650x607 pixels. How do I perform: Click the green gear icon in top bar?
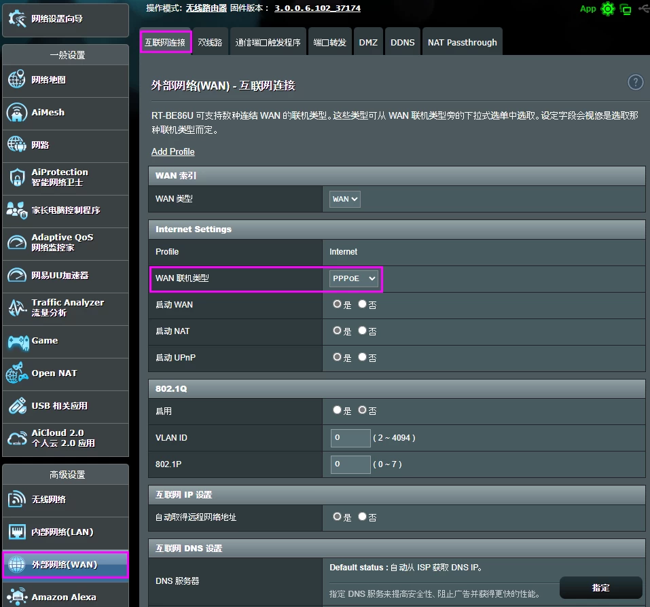[607, 10]
